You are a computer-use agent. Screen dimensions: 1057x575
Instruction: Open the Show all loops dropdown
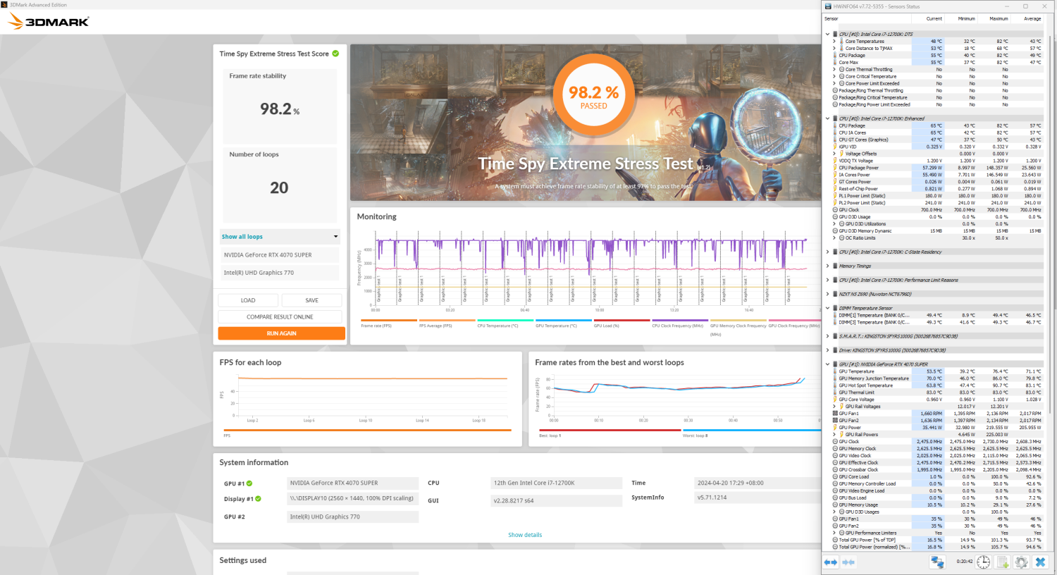coord(280,237)
